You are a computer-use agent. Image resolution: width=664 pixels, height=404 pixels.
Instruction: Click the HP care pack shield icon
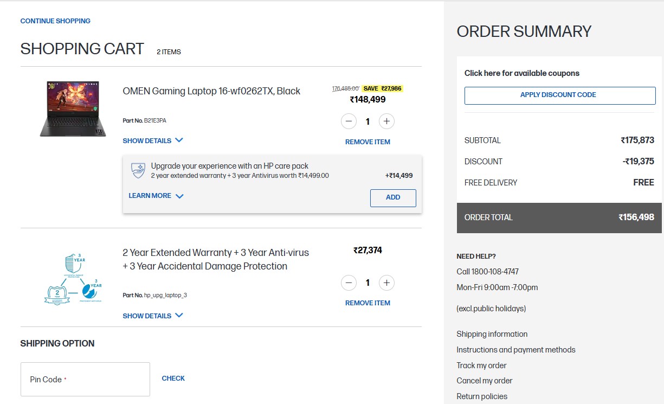point(138,170)
